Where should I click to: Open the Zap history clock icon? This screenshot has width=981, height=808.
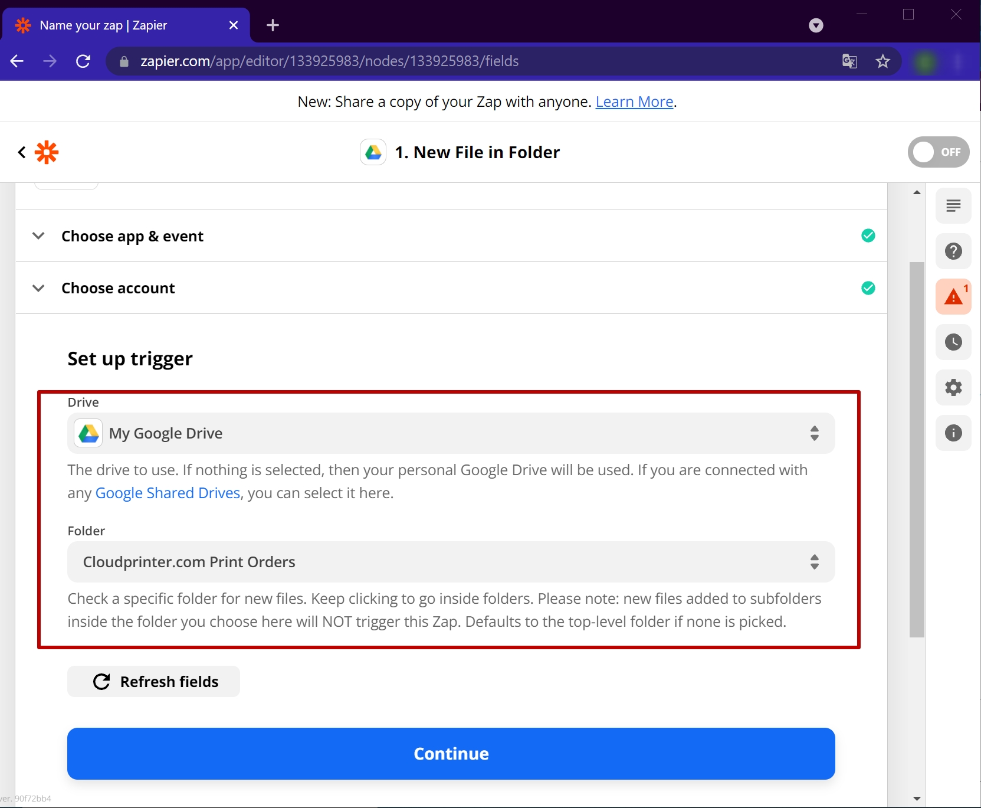(953, 342)
